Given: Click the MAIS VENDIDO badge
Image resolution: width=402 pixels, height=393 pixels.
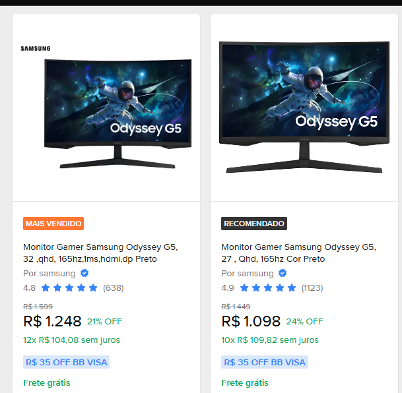Looking at the screenshot, I should coord(53,224).
